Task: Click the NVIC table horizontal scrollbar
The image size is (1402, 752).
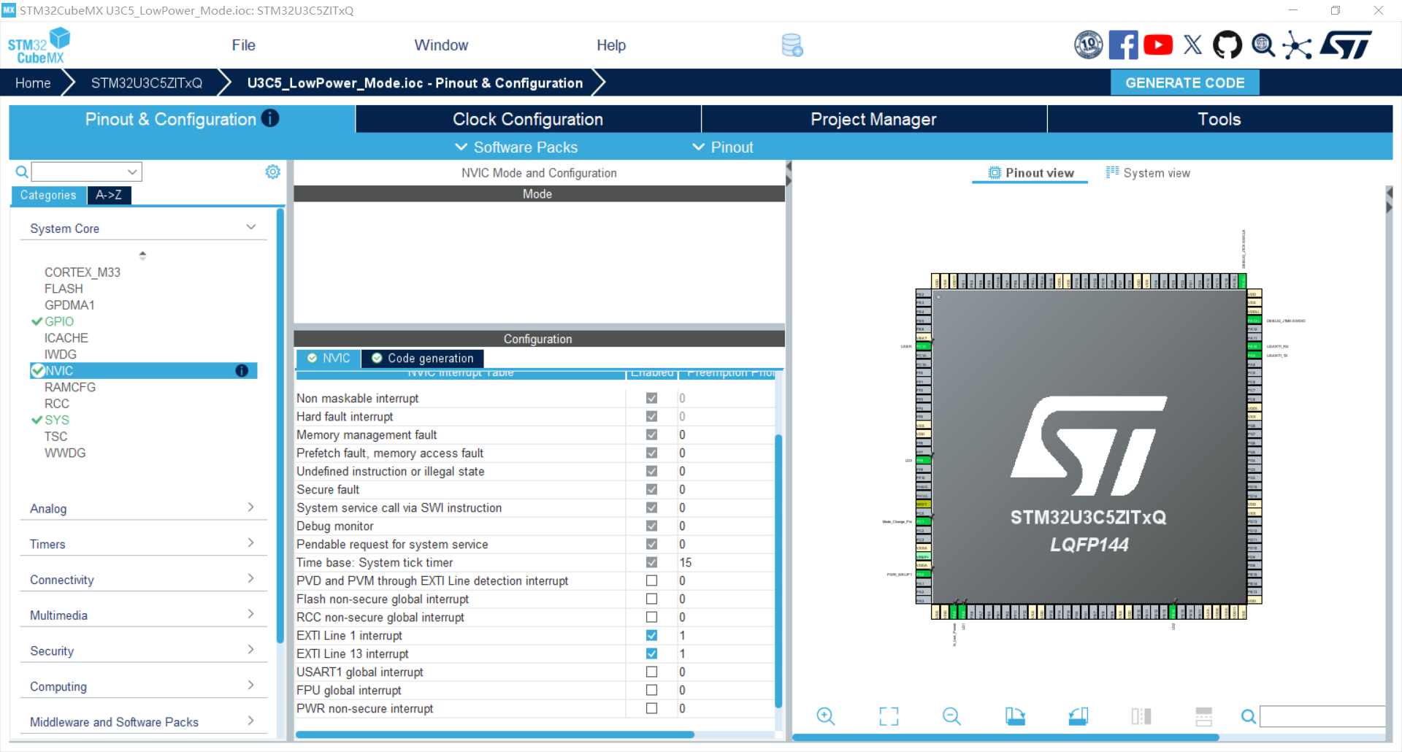Action: point(494,734)
